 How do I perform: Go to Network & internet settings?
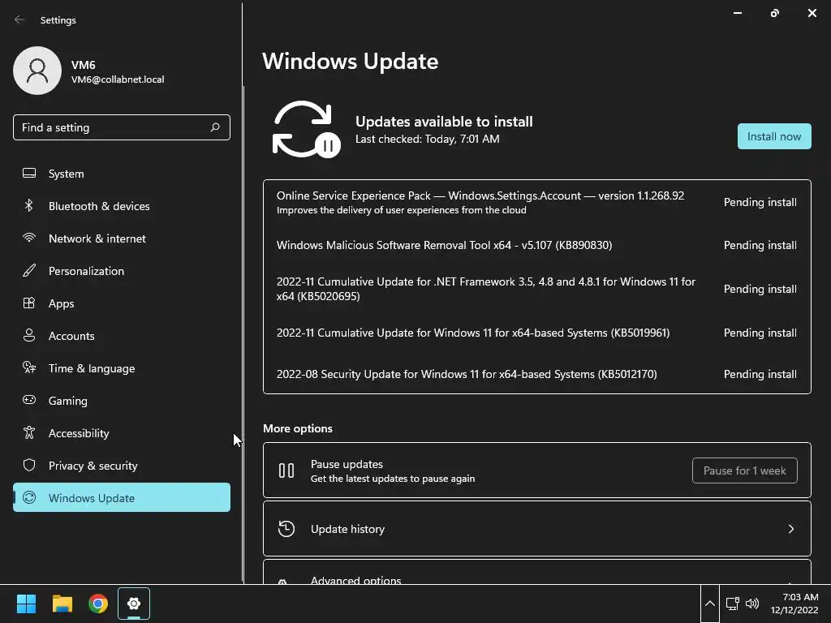(122, 238)
